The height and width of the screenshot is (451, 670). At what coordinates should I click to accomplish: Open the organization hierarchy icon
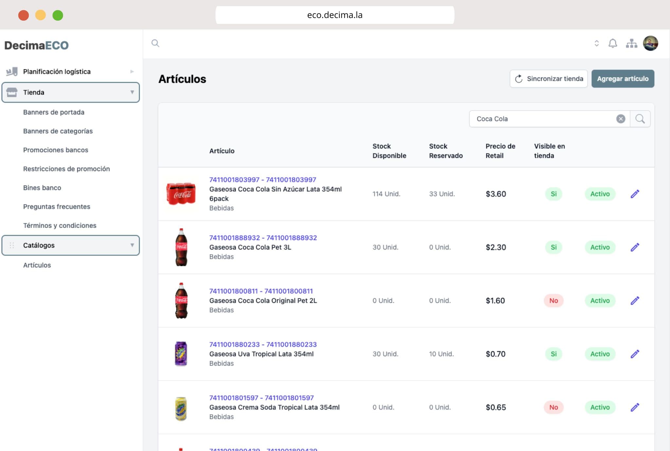(x=631, y=43)
